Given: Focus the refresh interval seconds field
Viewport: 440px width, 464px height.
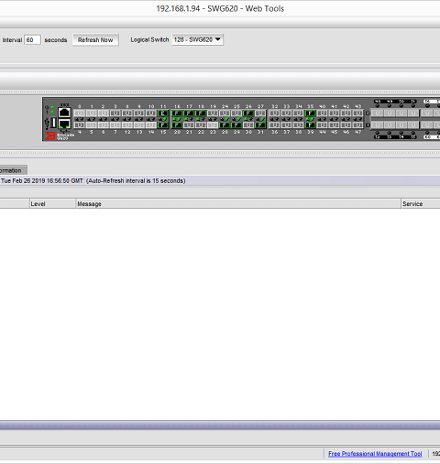Looking at the screenshot, I should pyautogui.click(x=32, y=40).
